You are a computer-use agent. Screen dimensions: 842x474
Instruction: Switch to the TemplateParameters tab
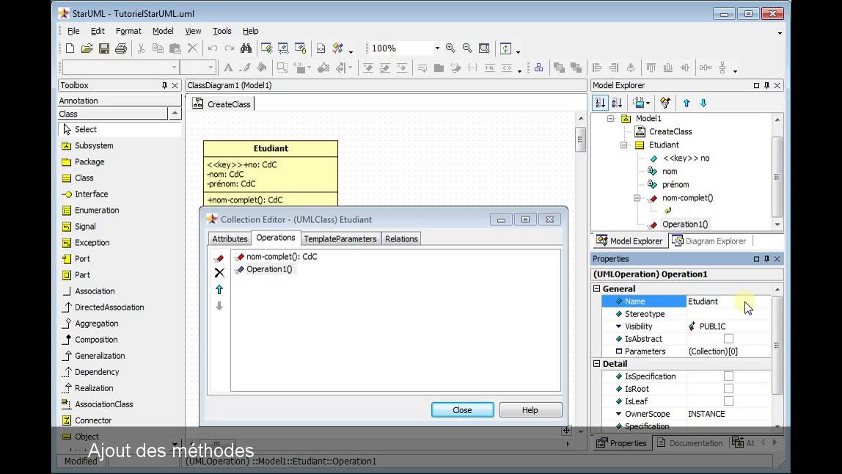[x=340, y=238]
